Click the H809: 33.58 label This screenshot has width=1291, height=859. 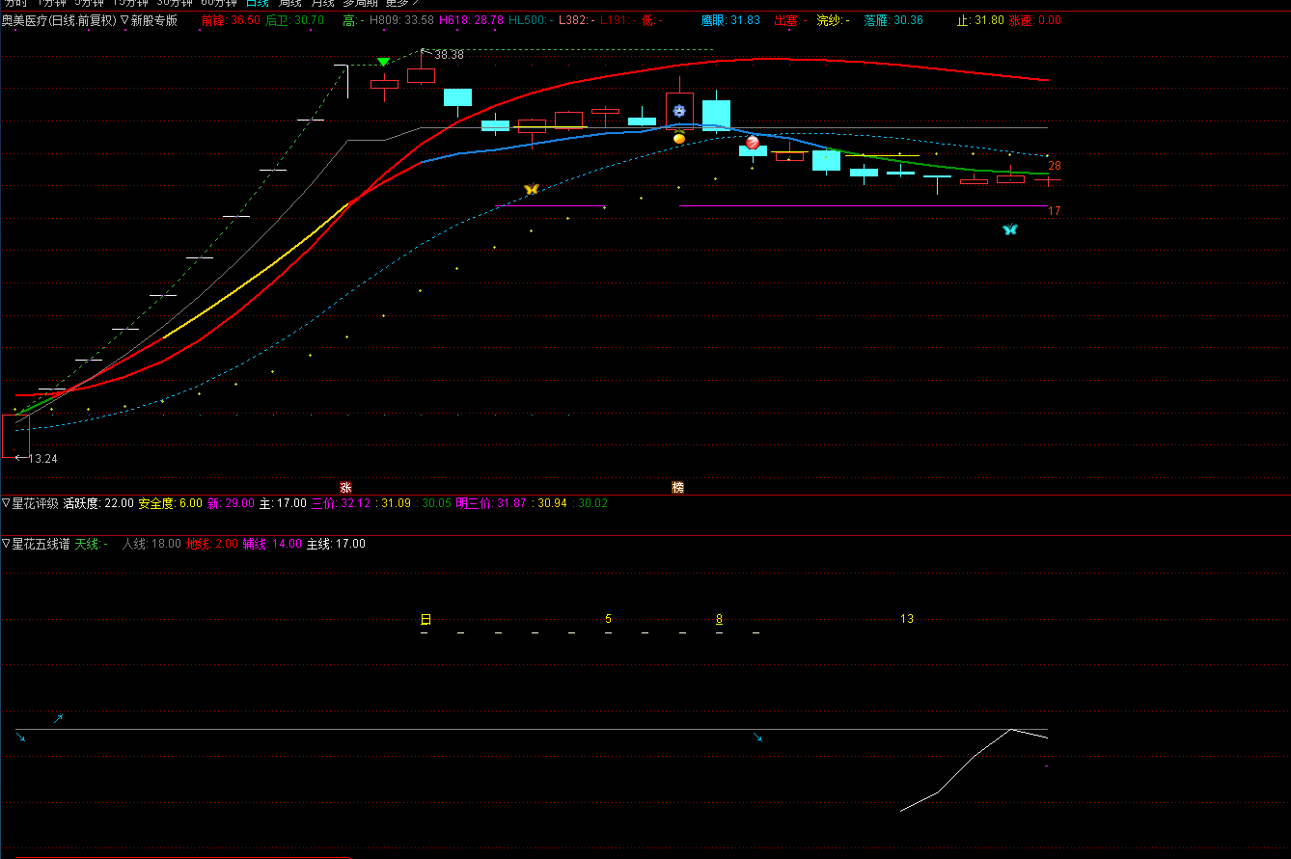tap(401, 20)
